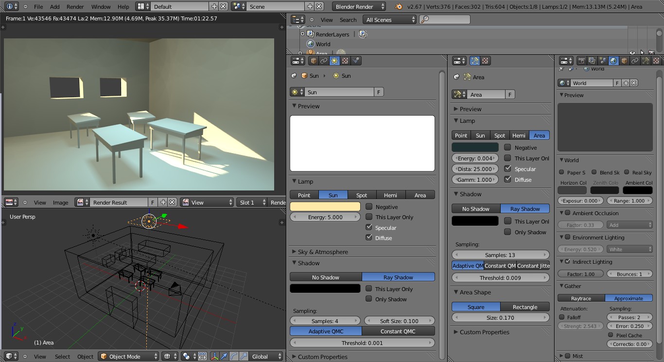The image size is (664, 362).
Task: Open the Global orientation dropdown
Action: pos(265,356)
